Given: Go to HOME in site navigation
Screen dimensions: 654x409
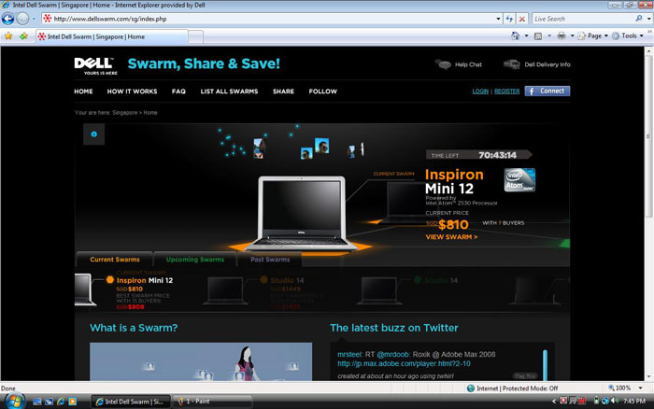Looking at the screenshot, I should pyautogui.click(x=83, y=92).
